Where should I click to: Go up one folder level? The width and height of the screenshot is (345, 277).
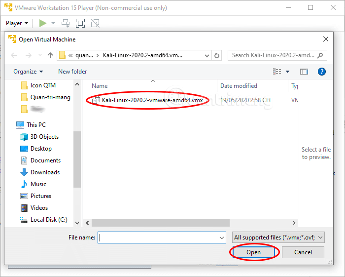(x=50, y=55)
